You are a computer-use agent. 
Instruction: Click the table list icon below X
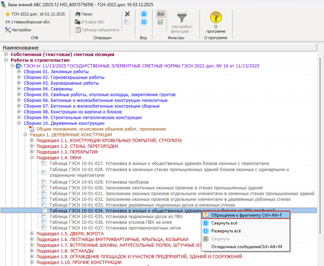[x=127, y=22]
